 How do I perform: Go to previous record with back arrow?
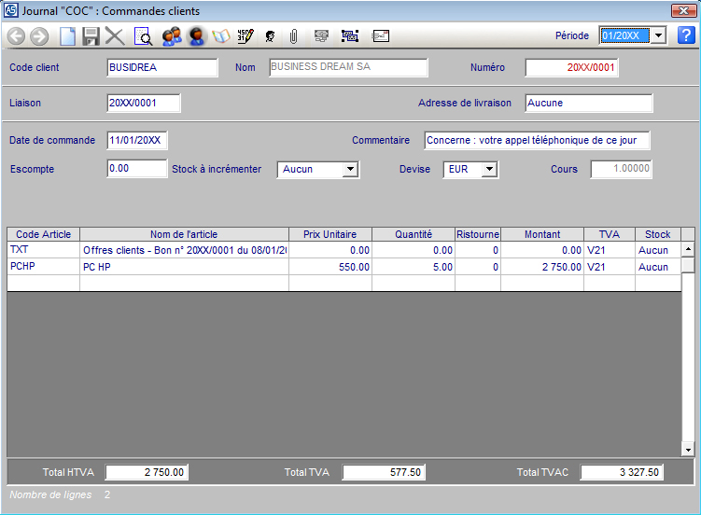(x=16, y=36)
